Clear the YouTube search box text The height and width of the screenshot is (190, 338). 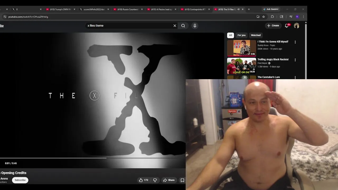tap(175, 26)
